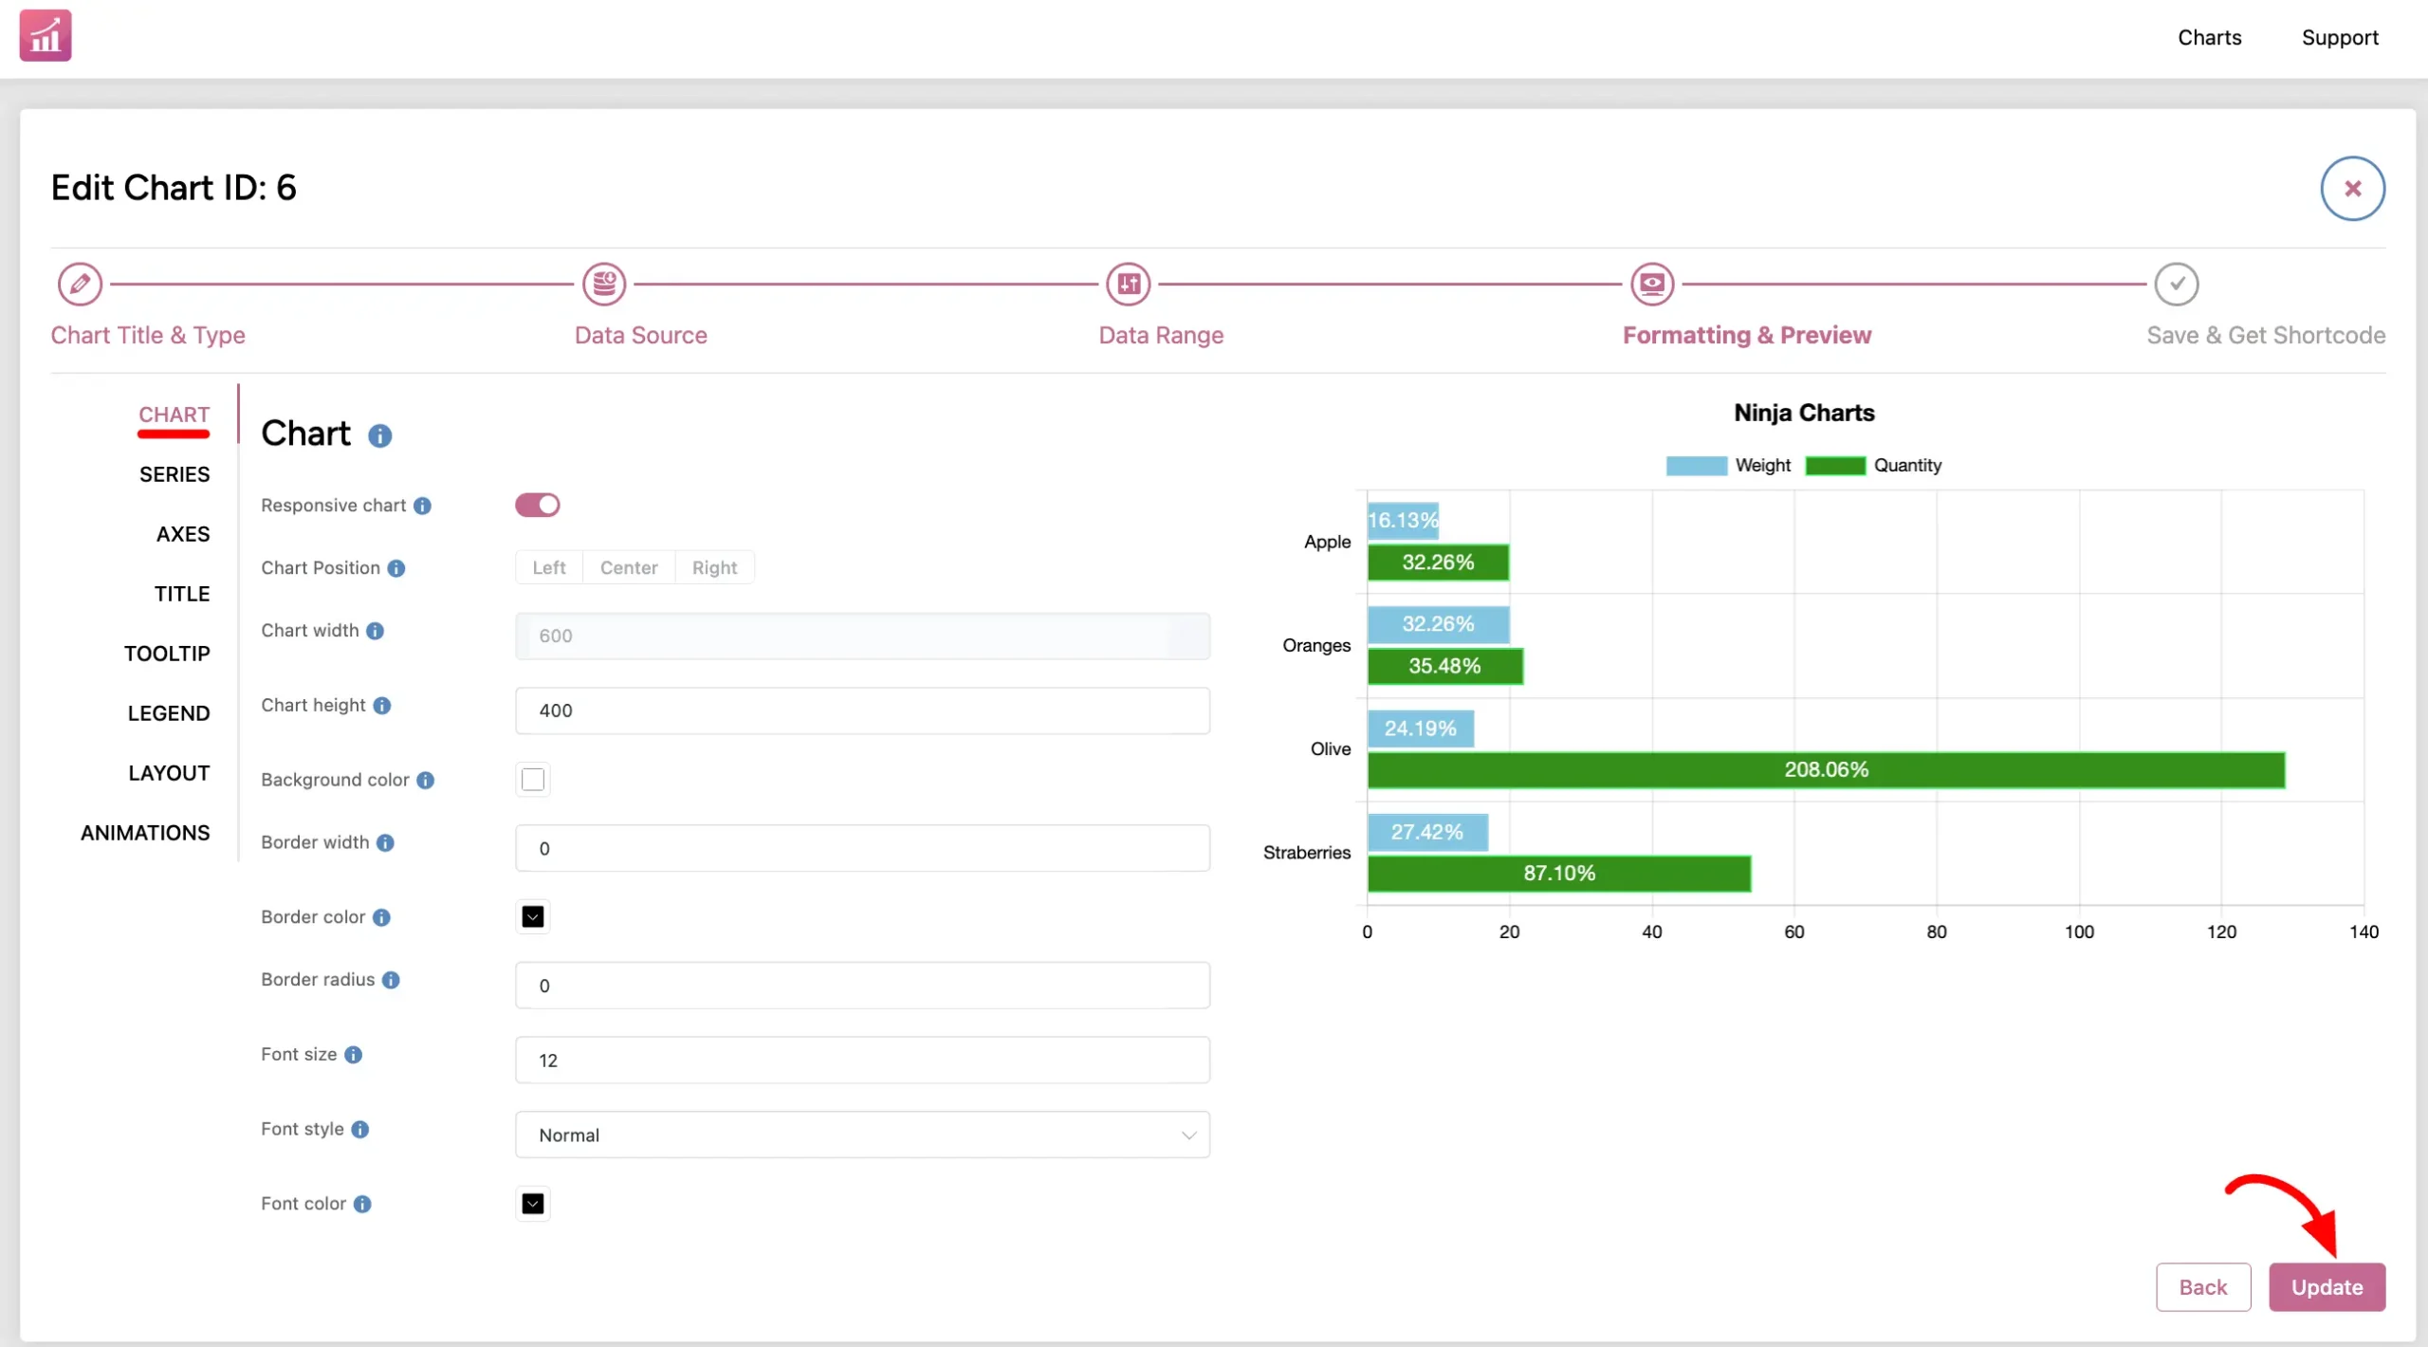Click the info icon next to Chart heading
Viewport: 2428px width, 1347px height.
coord(380,435)
